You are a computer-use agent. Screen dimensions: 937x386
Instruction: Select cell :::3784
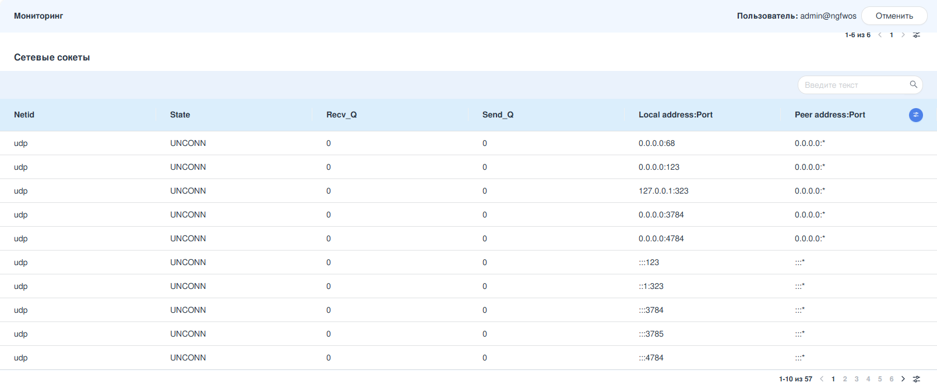651,310
